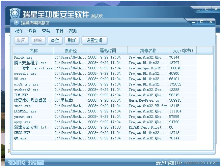Click the 2008-9-28 20:34 quarantine time

pos(105,100)
